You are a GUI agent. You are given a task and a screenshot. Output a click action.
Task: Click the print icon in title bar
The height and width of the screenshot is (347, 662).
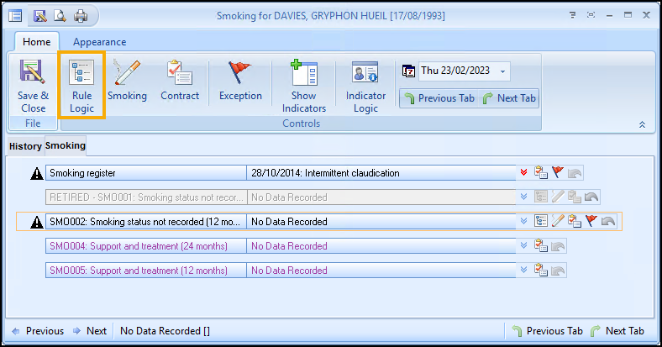pos(81,15)
